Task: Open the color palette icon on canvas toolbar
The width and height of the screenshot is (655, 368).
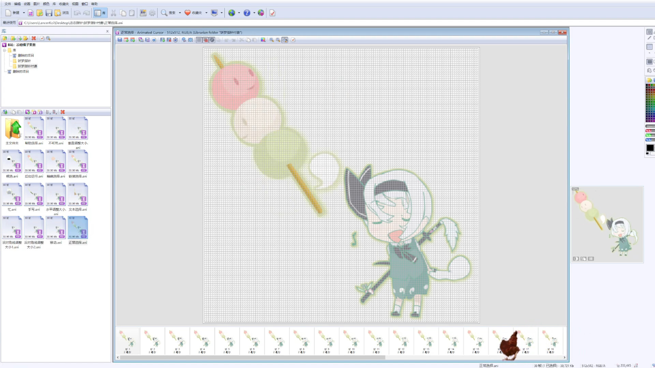Action: [263, 40]
